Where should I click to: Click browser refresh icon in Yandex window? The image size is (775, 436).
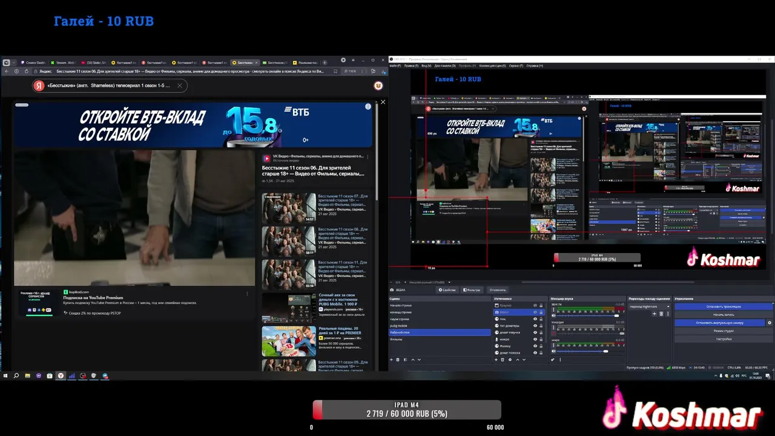27,71
